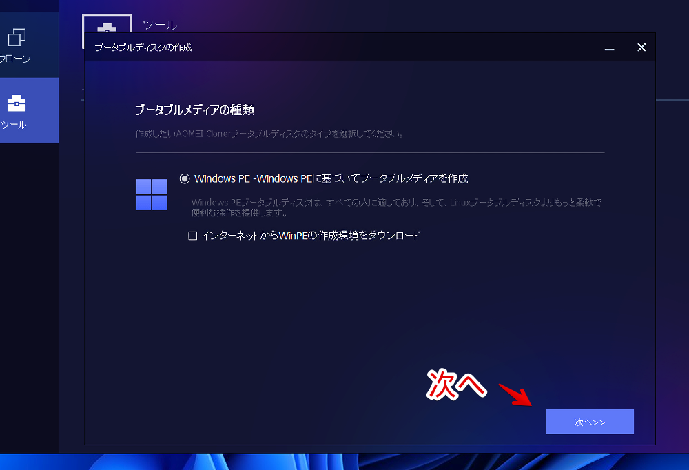The height and width of the screenshot is (470, 689).
Task: Click the ブータブルディスクの作成 dialog title text
Action: [x=143, y=48]
